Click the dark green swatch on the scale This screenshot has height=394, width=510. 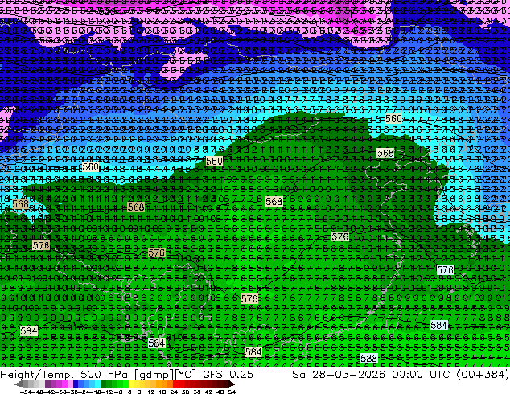(x=104, y=384)
